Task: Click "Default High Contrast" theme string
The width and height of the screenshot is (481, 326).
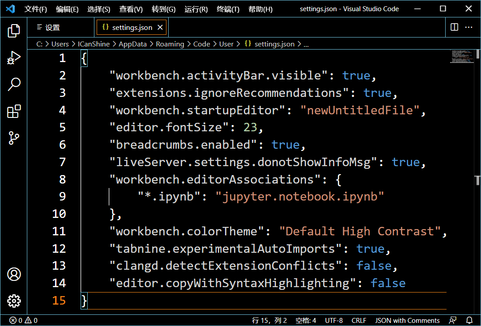Action: point(360,231)
